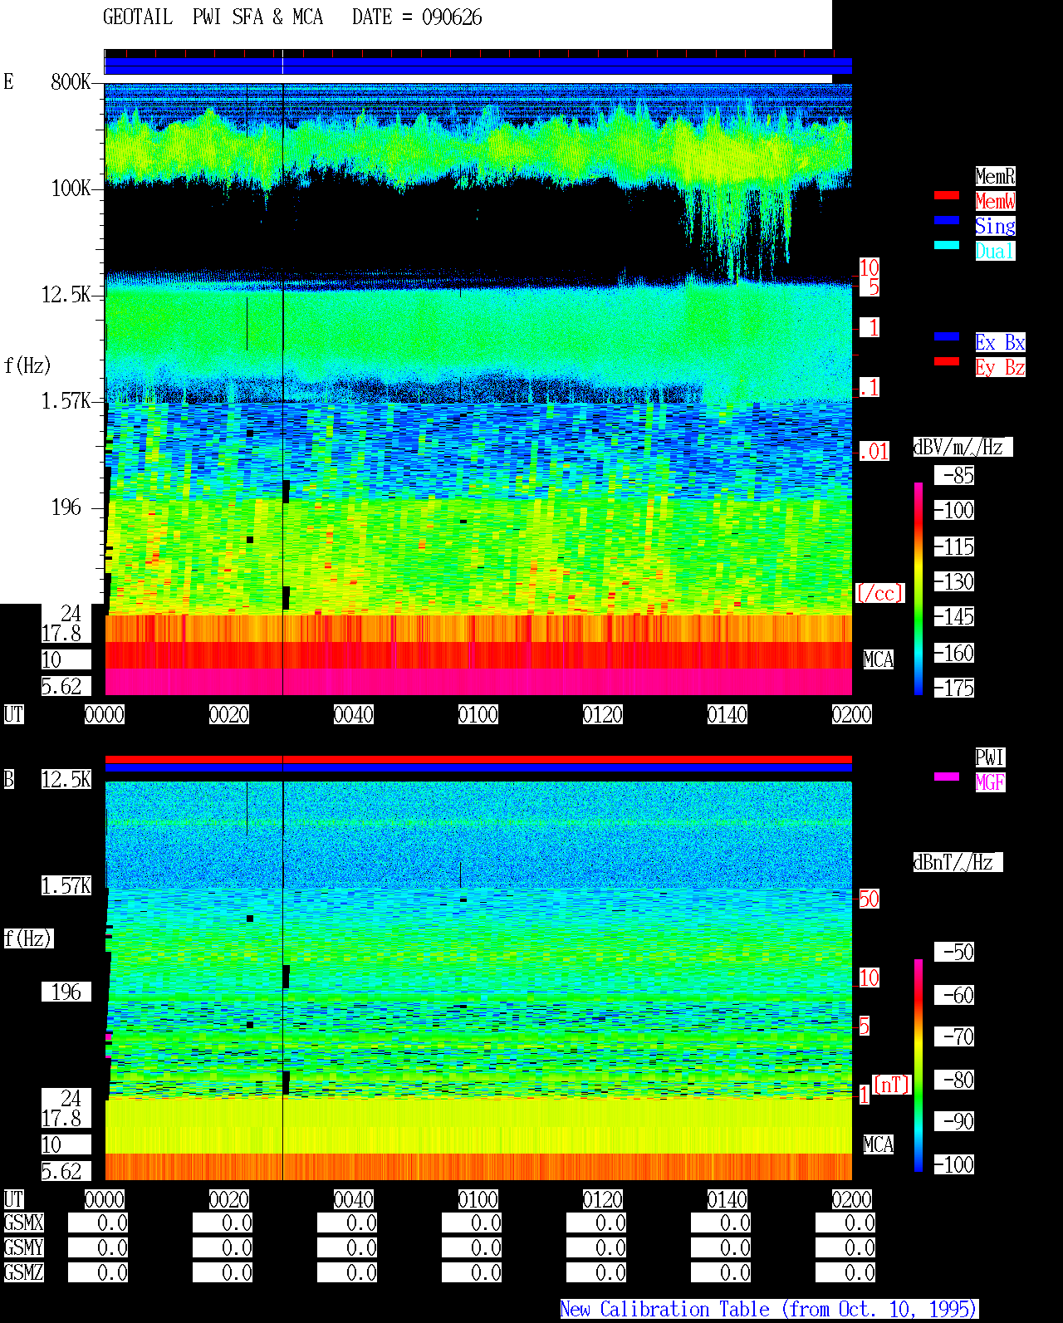The width and height of the screenshot is (1063, 1323).
Task: Click the GSMY row label
Action: [24, 1247]
